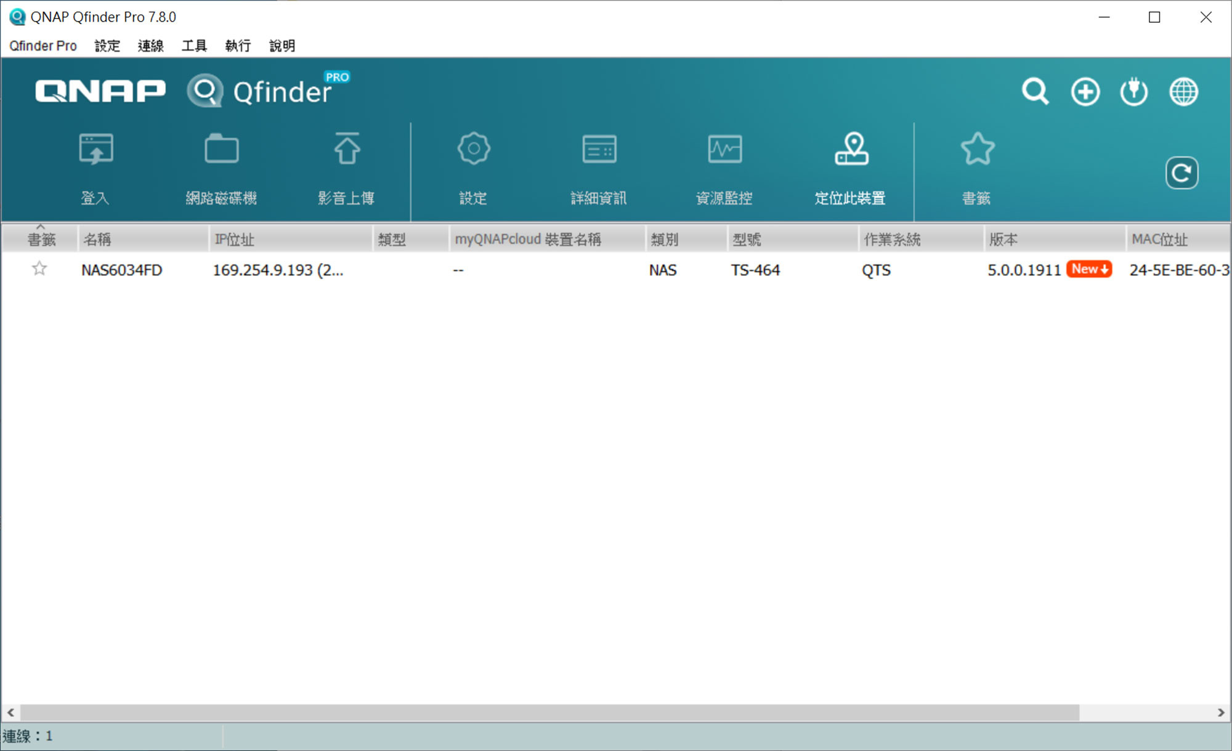The width and height of the screenshot is (1232, 751).
Task: Click the scroll left arrow
Action: click(x=10, y=712)
